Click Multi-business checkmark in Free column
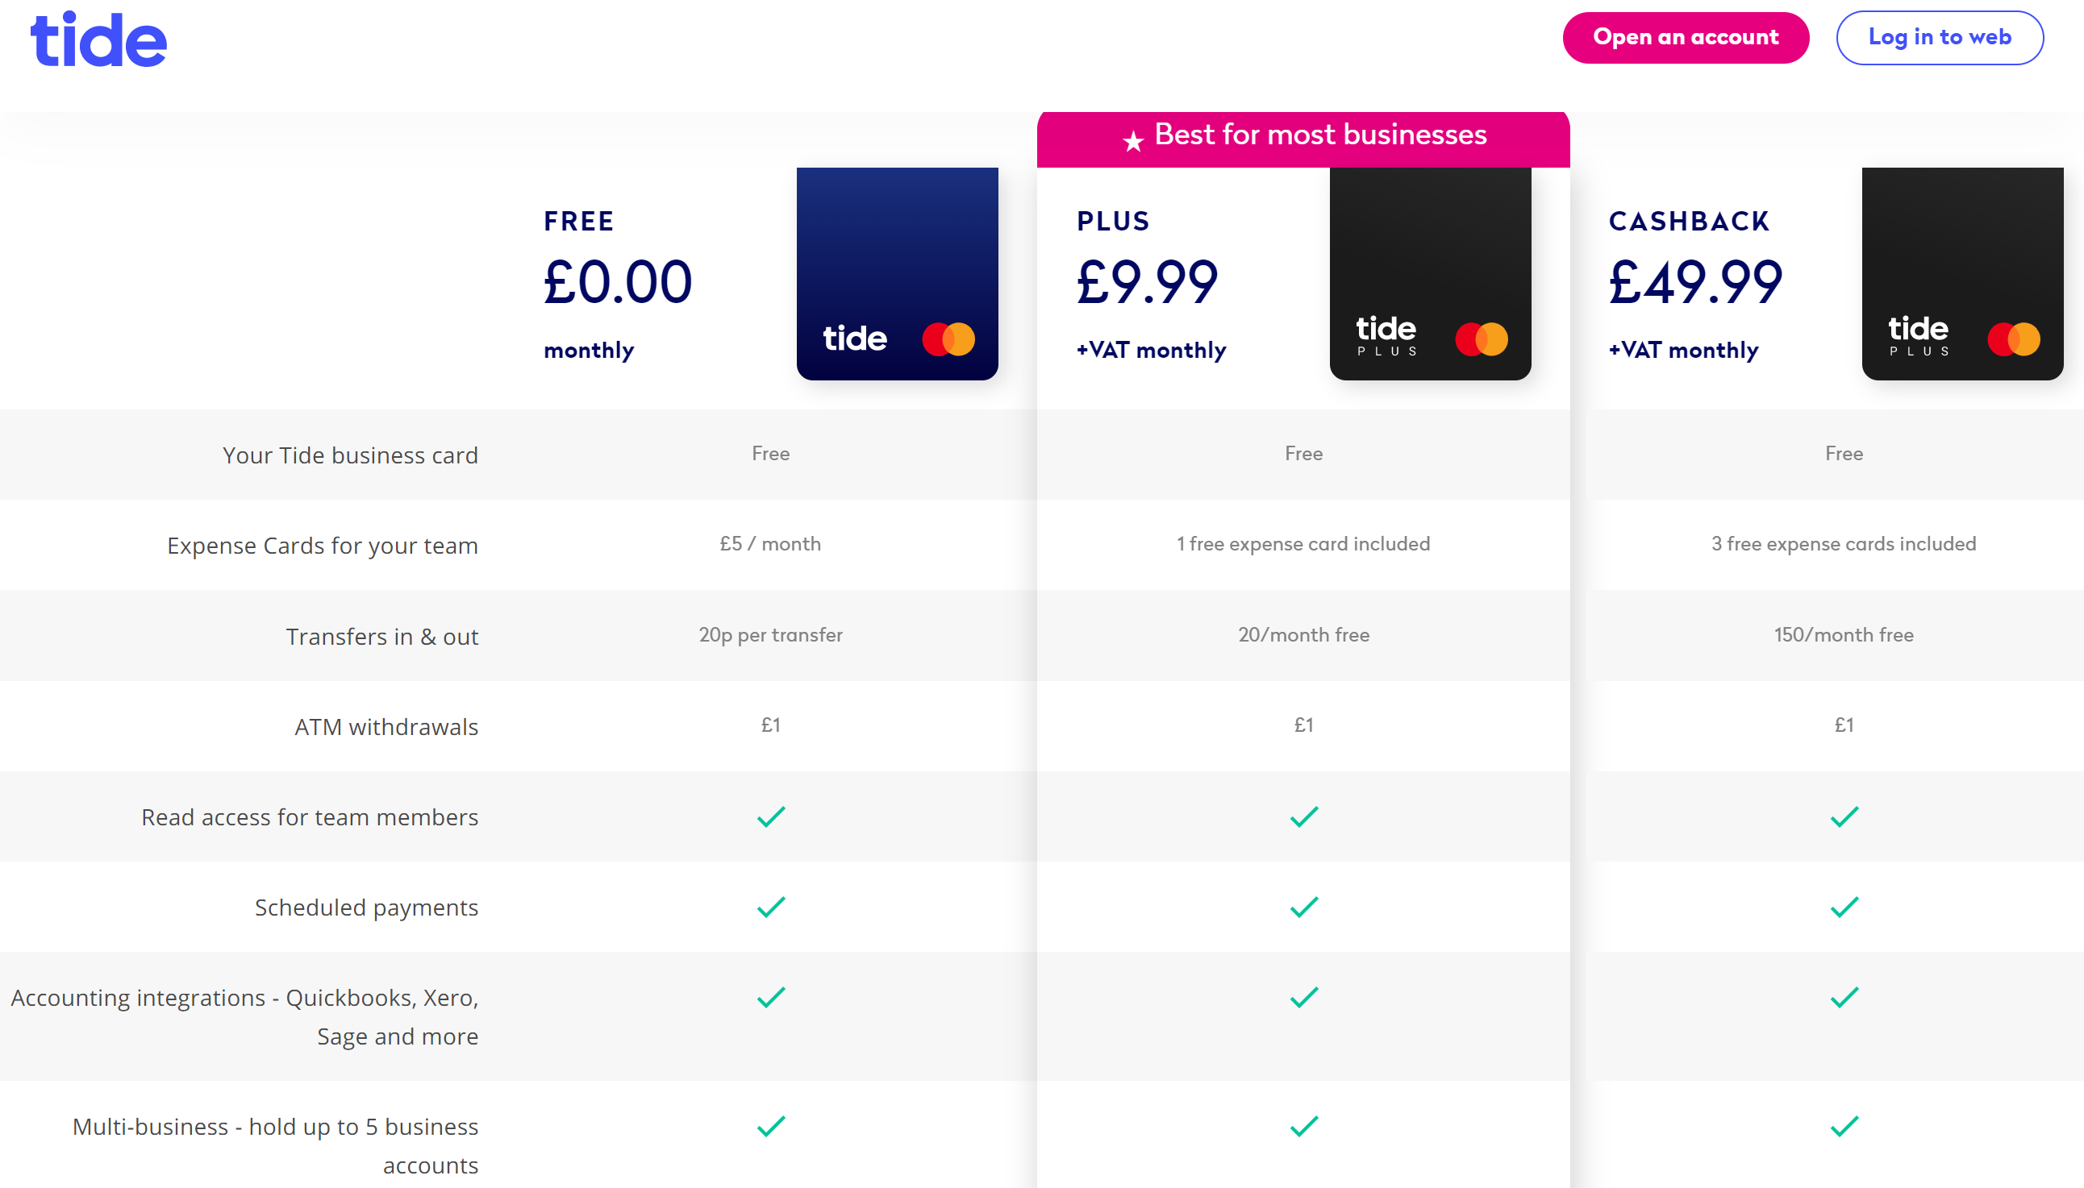The width and height of the screenshot is (2084, 1188). pos(770,1126)
